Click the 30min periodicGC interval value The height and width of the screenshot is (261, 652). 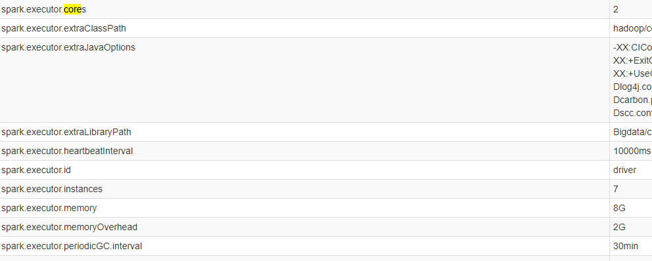[x=626, y=246]
